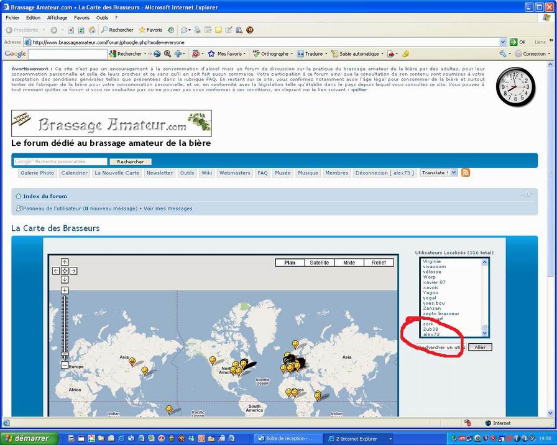Click the blue plus toolbar icon
557x445 pixels.
tap(178, 54)
